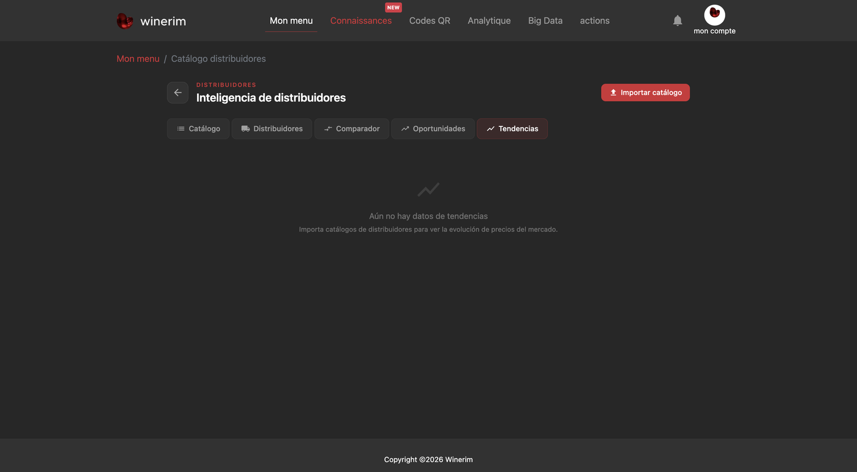Image resolution: width=857 pixels, height=472 pixels.
Task: Click the Importa catálogos de distribuidores description text
Action: [x=428, y=229]
